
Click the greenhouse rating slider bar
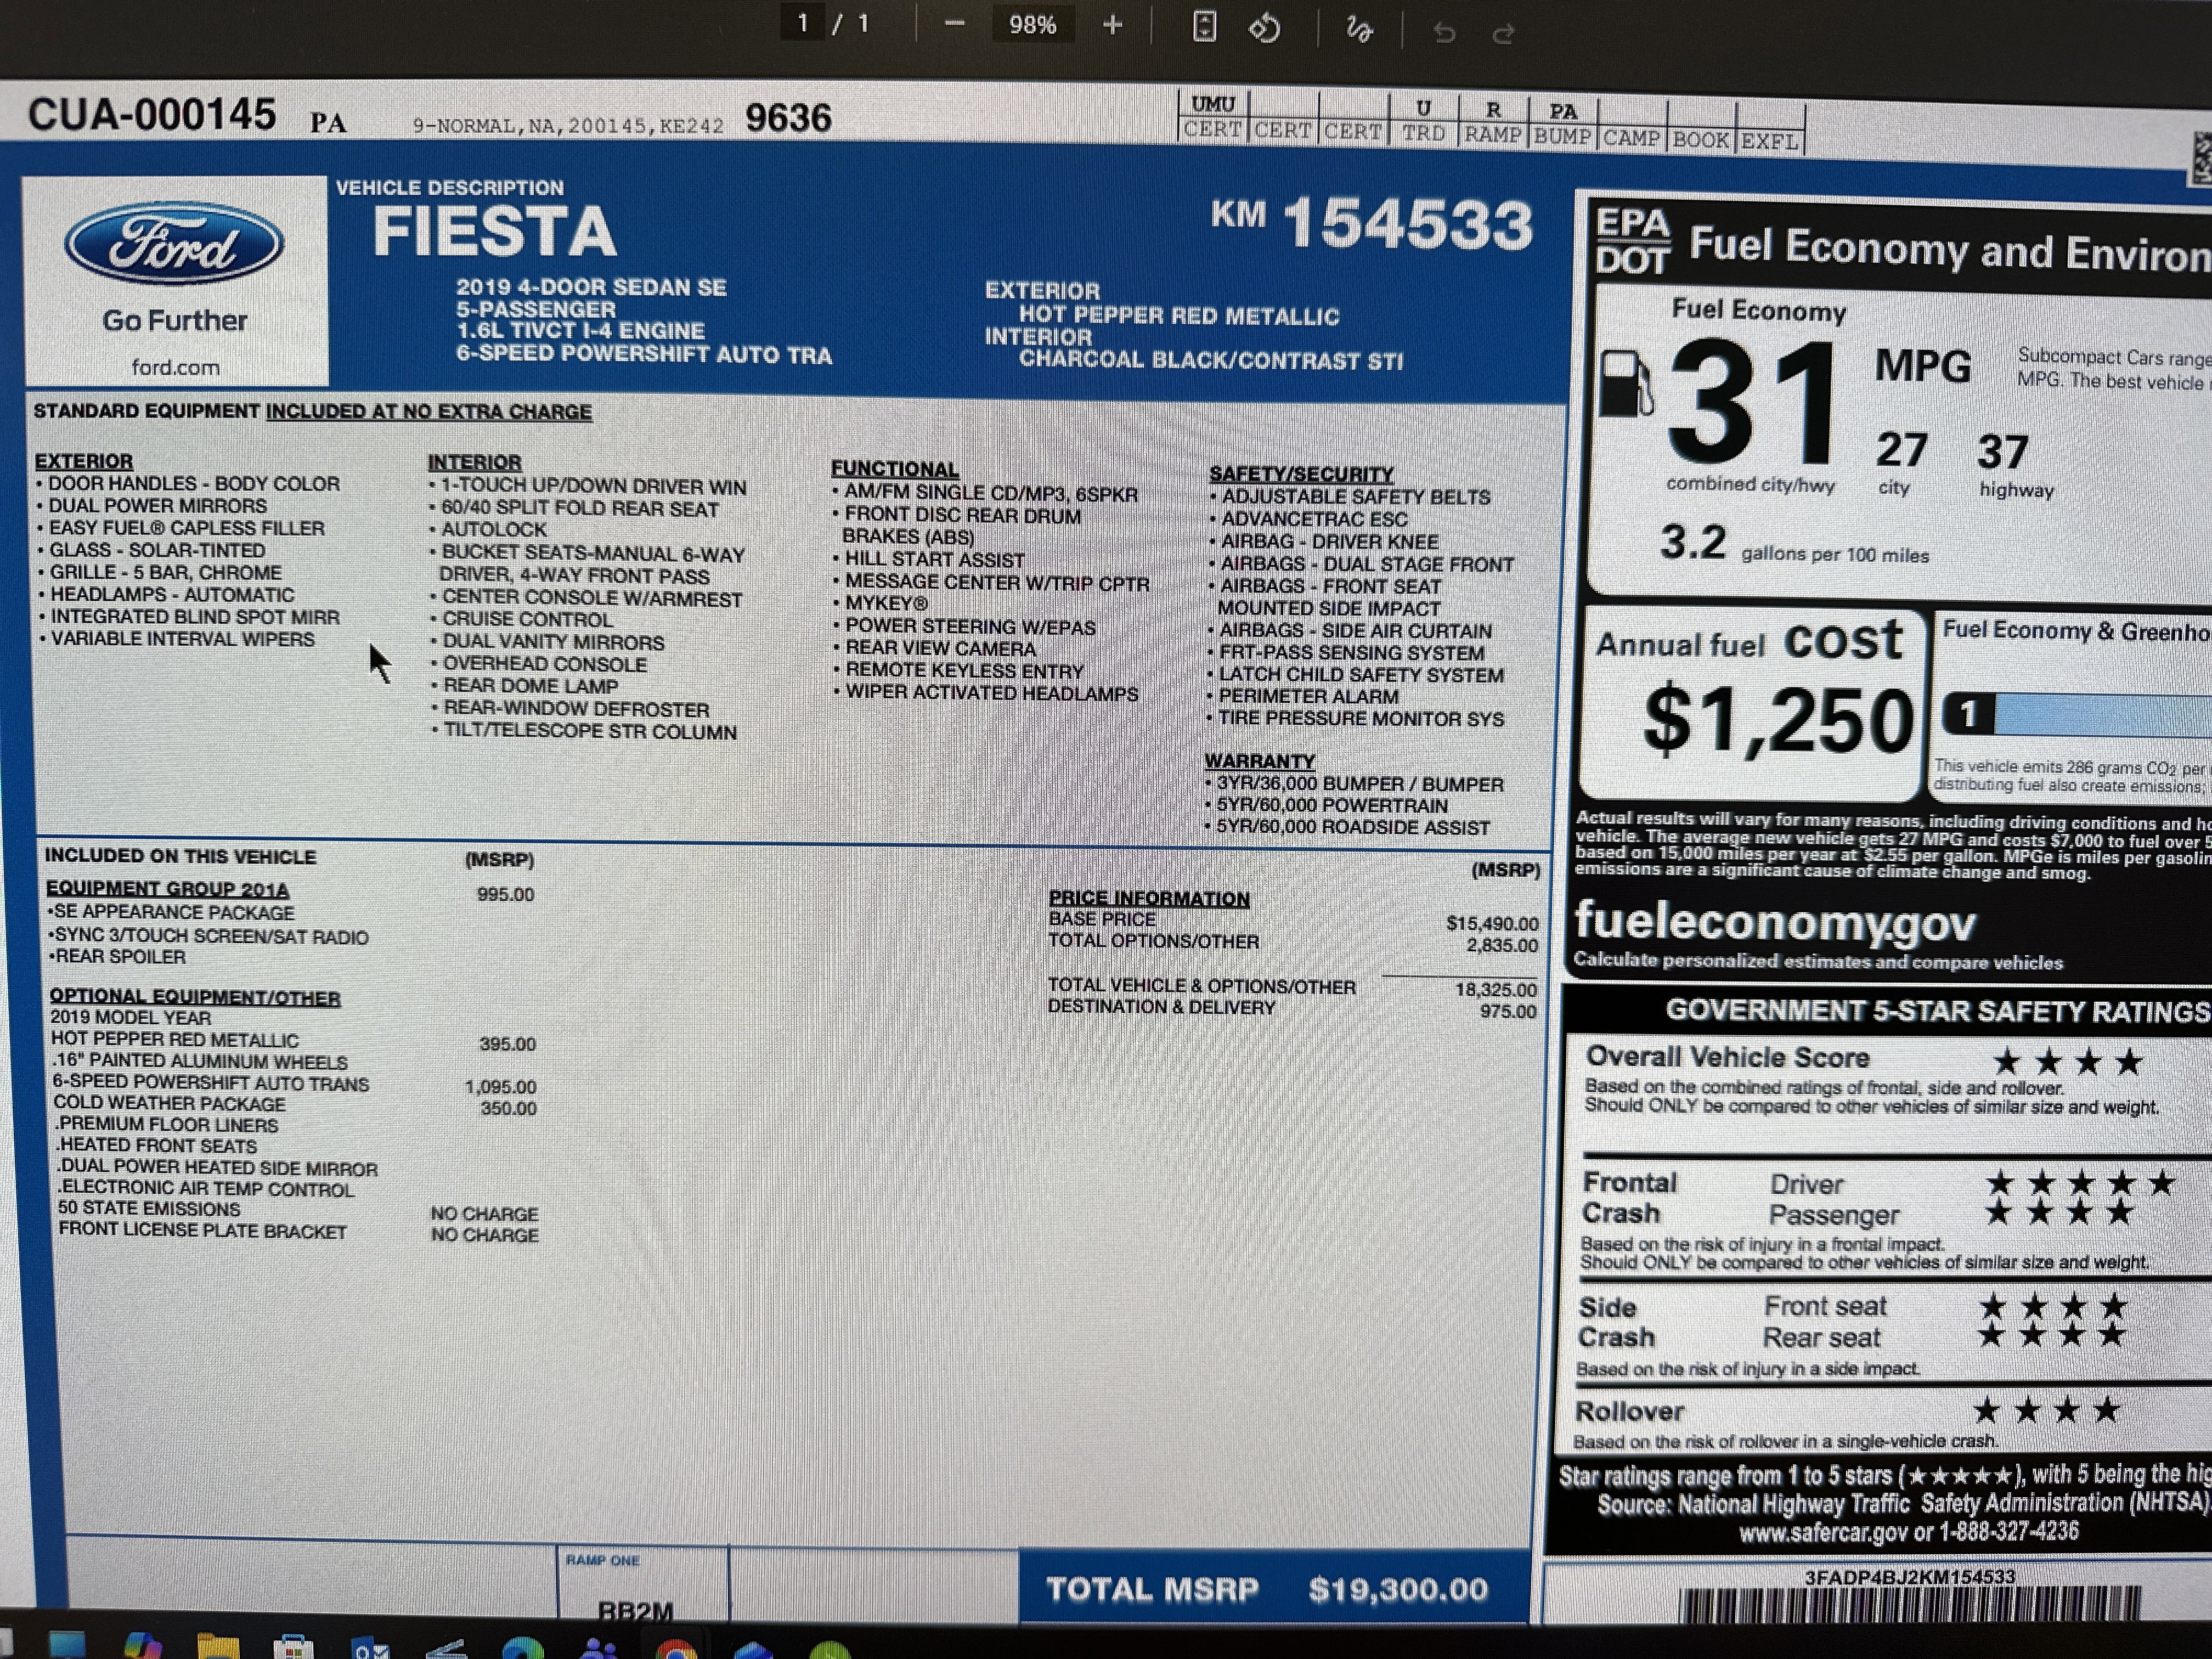(x=2078, y=716)
